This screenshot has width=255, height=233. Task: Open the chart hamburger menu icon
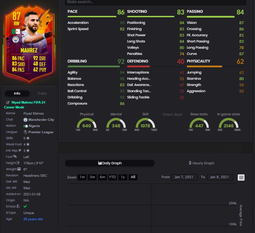click(241, 177)
